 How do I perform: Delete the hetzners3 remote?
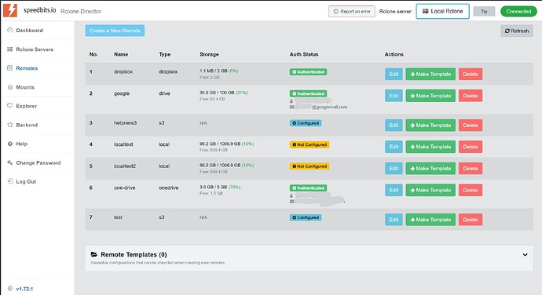pos(471,125)
